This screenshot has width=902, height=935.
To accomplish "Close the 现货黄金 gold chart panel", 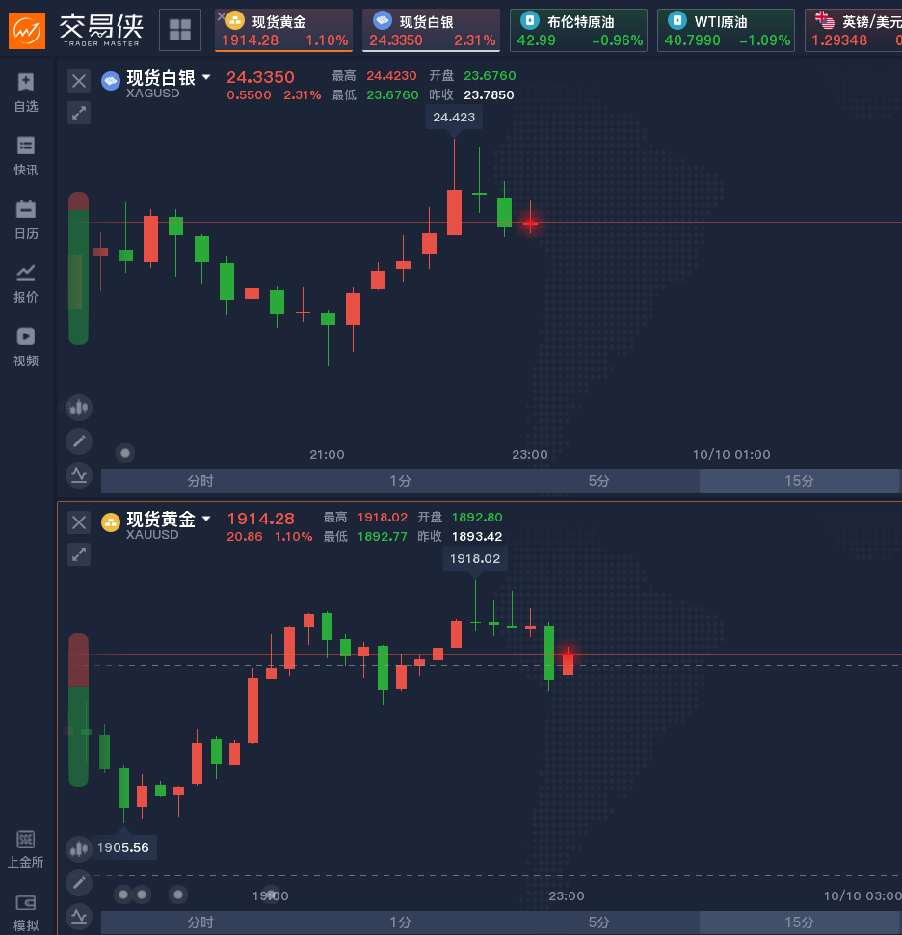I will 79,522.
